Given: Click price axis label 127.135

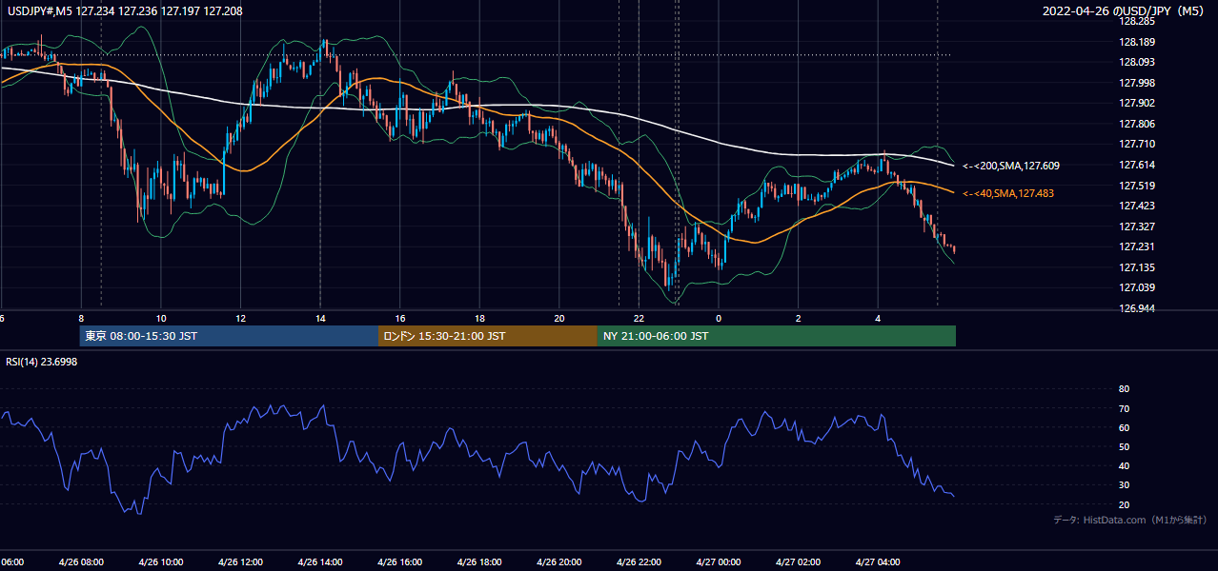Looking at the screenshot, I should [x=1136, y=267].
